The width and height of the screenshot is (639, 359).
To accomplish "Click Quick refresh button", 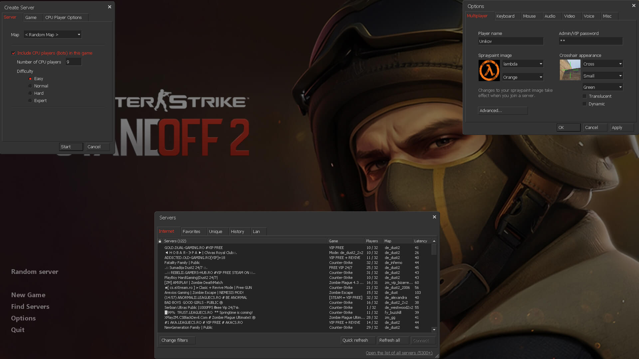I will coord(358,340).
